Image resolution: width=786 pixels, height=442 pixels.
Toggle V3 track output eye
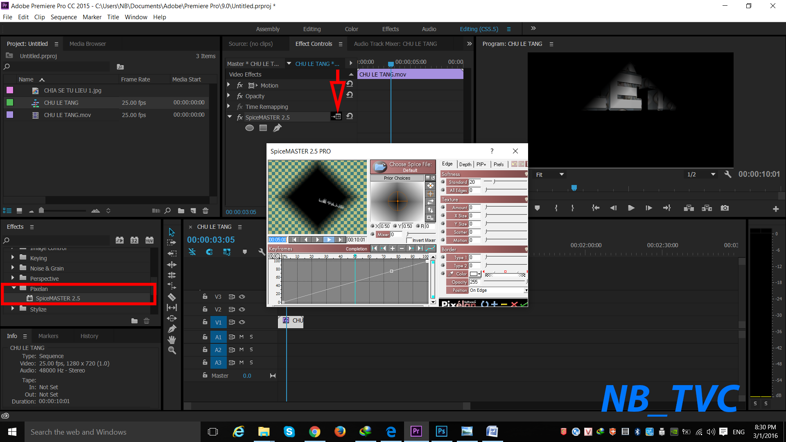[242, 297]
